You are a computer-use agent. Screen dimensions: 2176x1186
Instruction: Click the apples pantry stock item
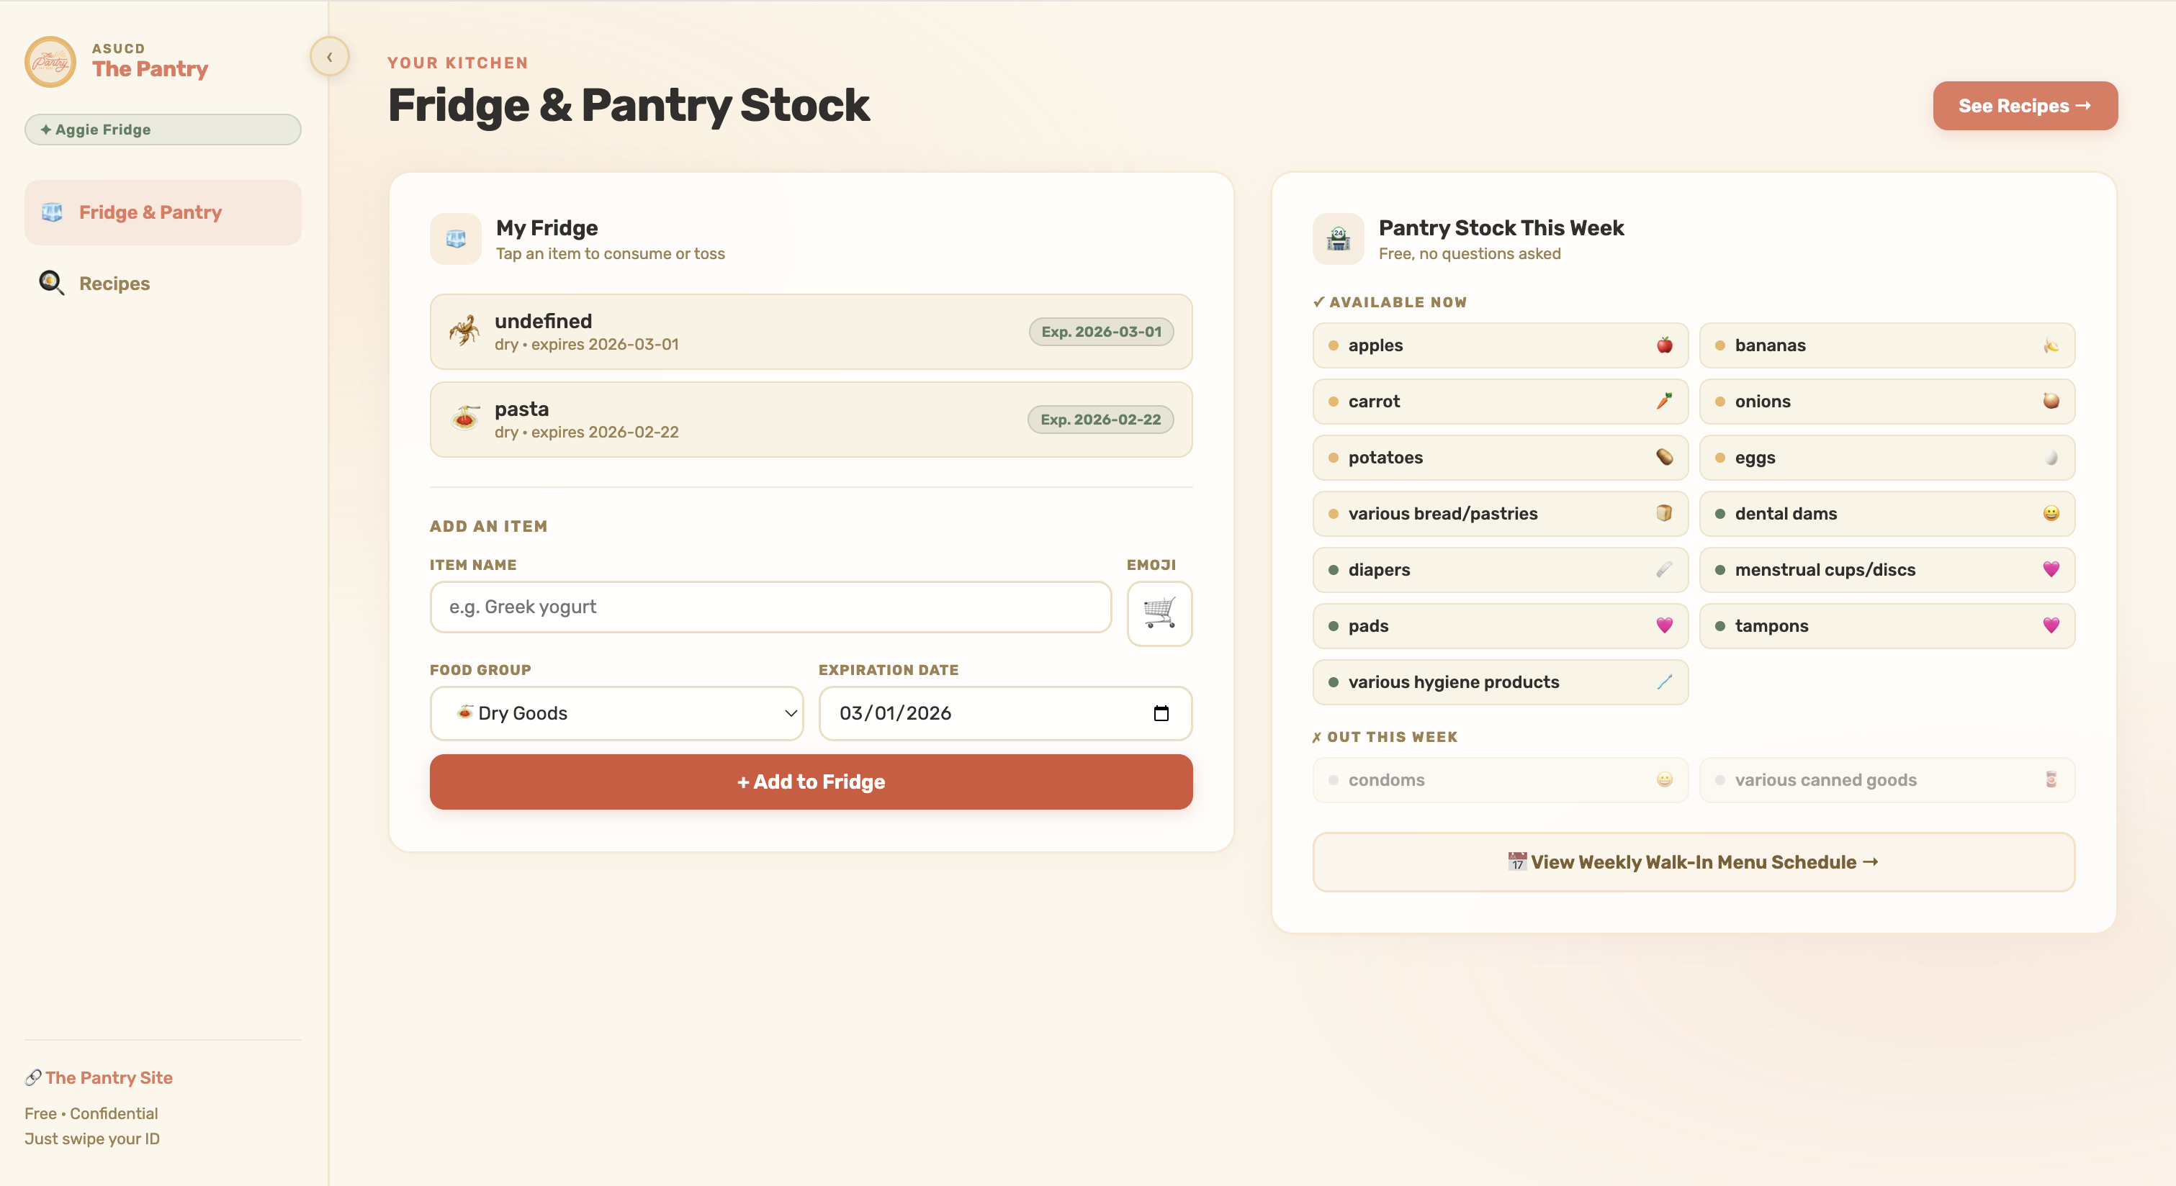point(1499,345)
